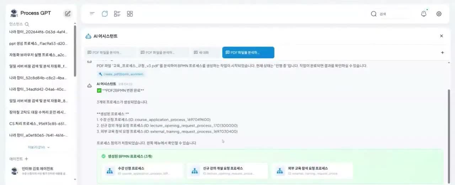
Task: Click 생성된 BPMN 프로세스 (3개) header
Action: coord(130,156)
